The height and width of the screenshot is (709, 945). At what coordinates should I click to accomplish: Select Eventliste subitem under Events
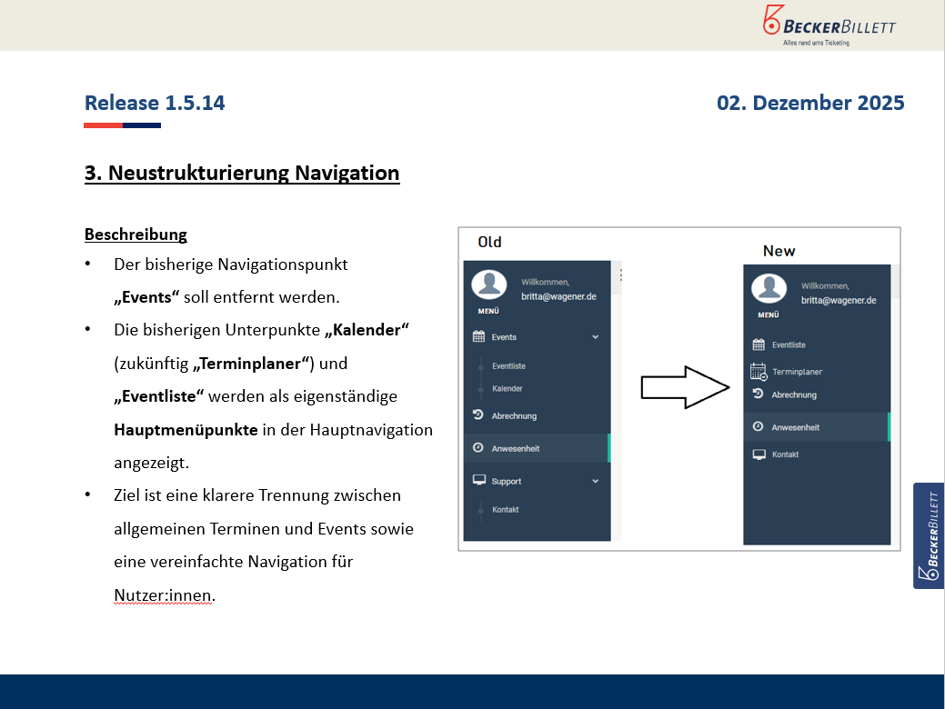click(x=508, y=366)
